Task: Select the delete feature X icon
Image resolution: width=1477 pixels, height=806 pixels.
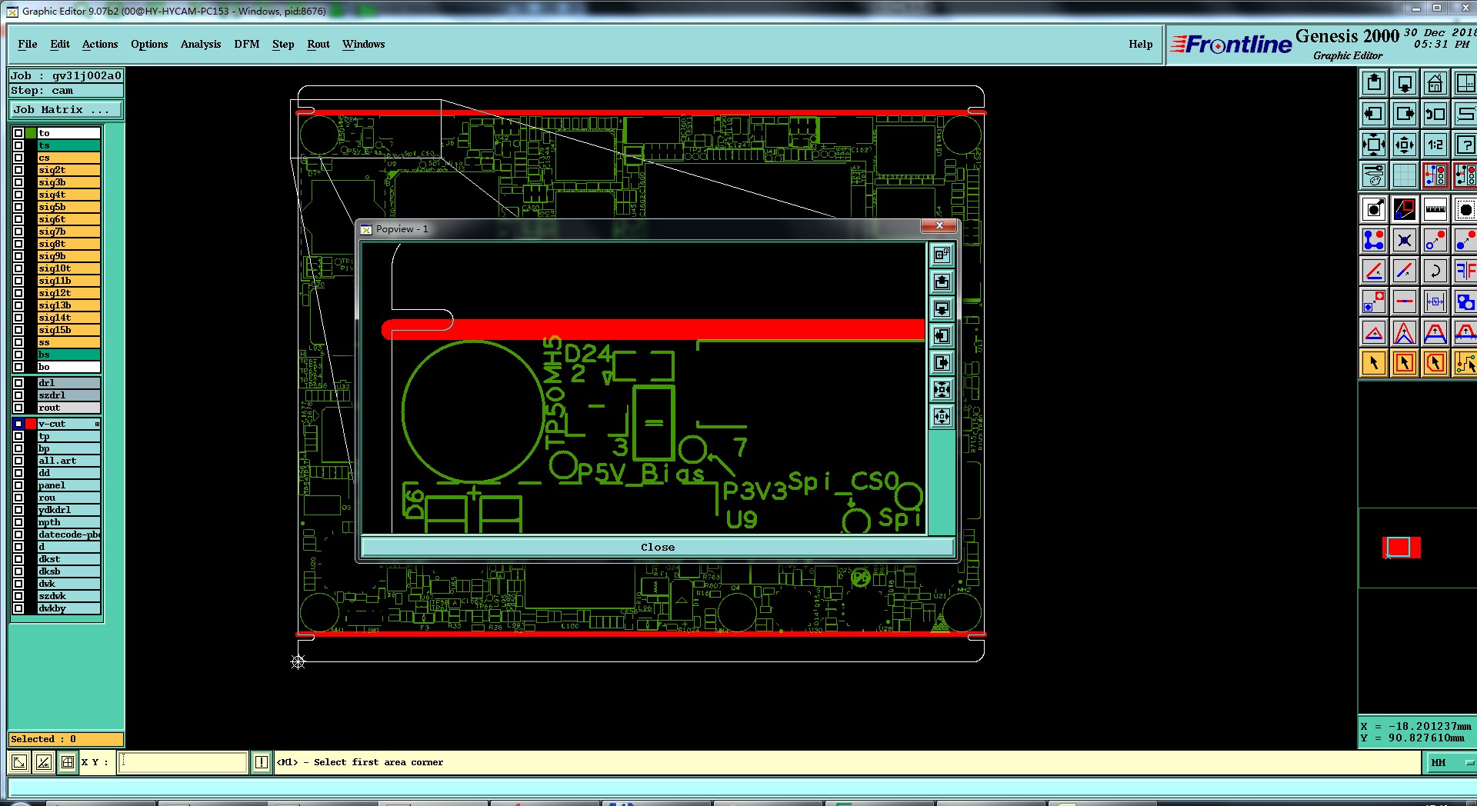Action: (x=1405, y=240)
